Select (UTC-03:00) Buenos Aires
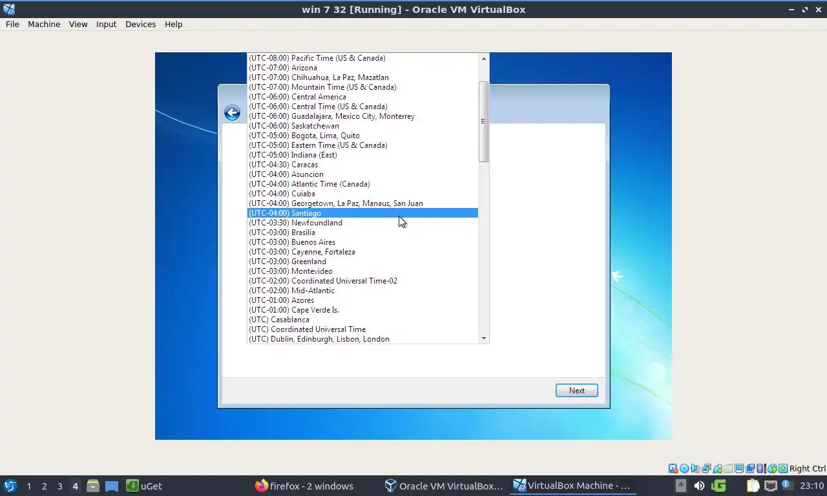Image resolution: width=827 pixels, height=496 pixels. (362, 242)
